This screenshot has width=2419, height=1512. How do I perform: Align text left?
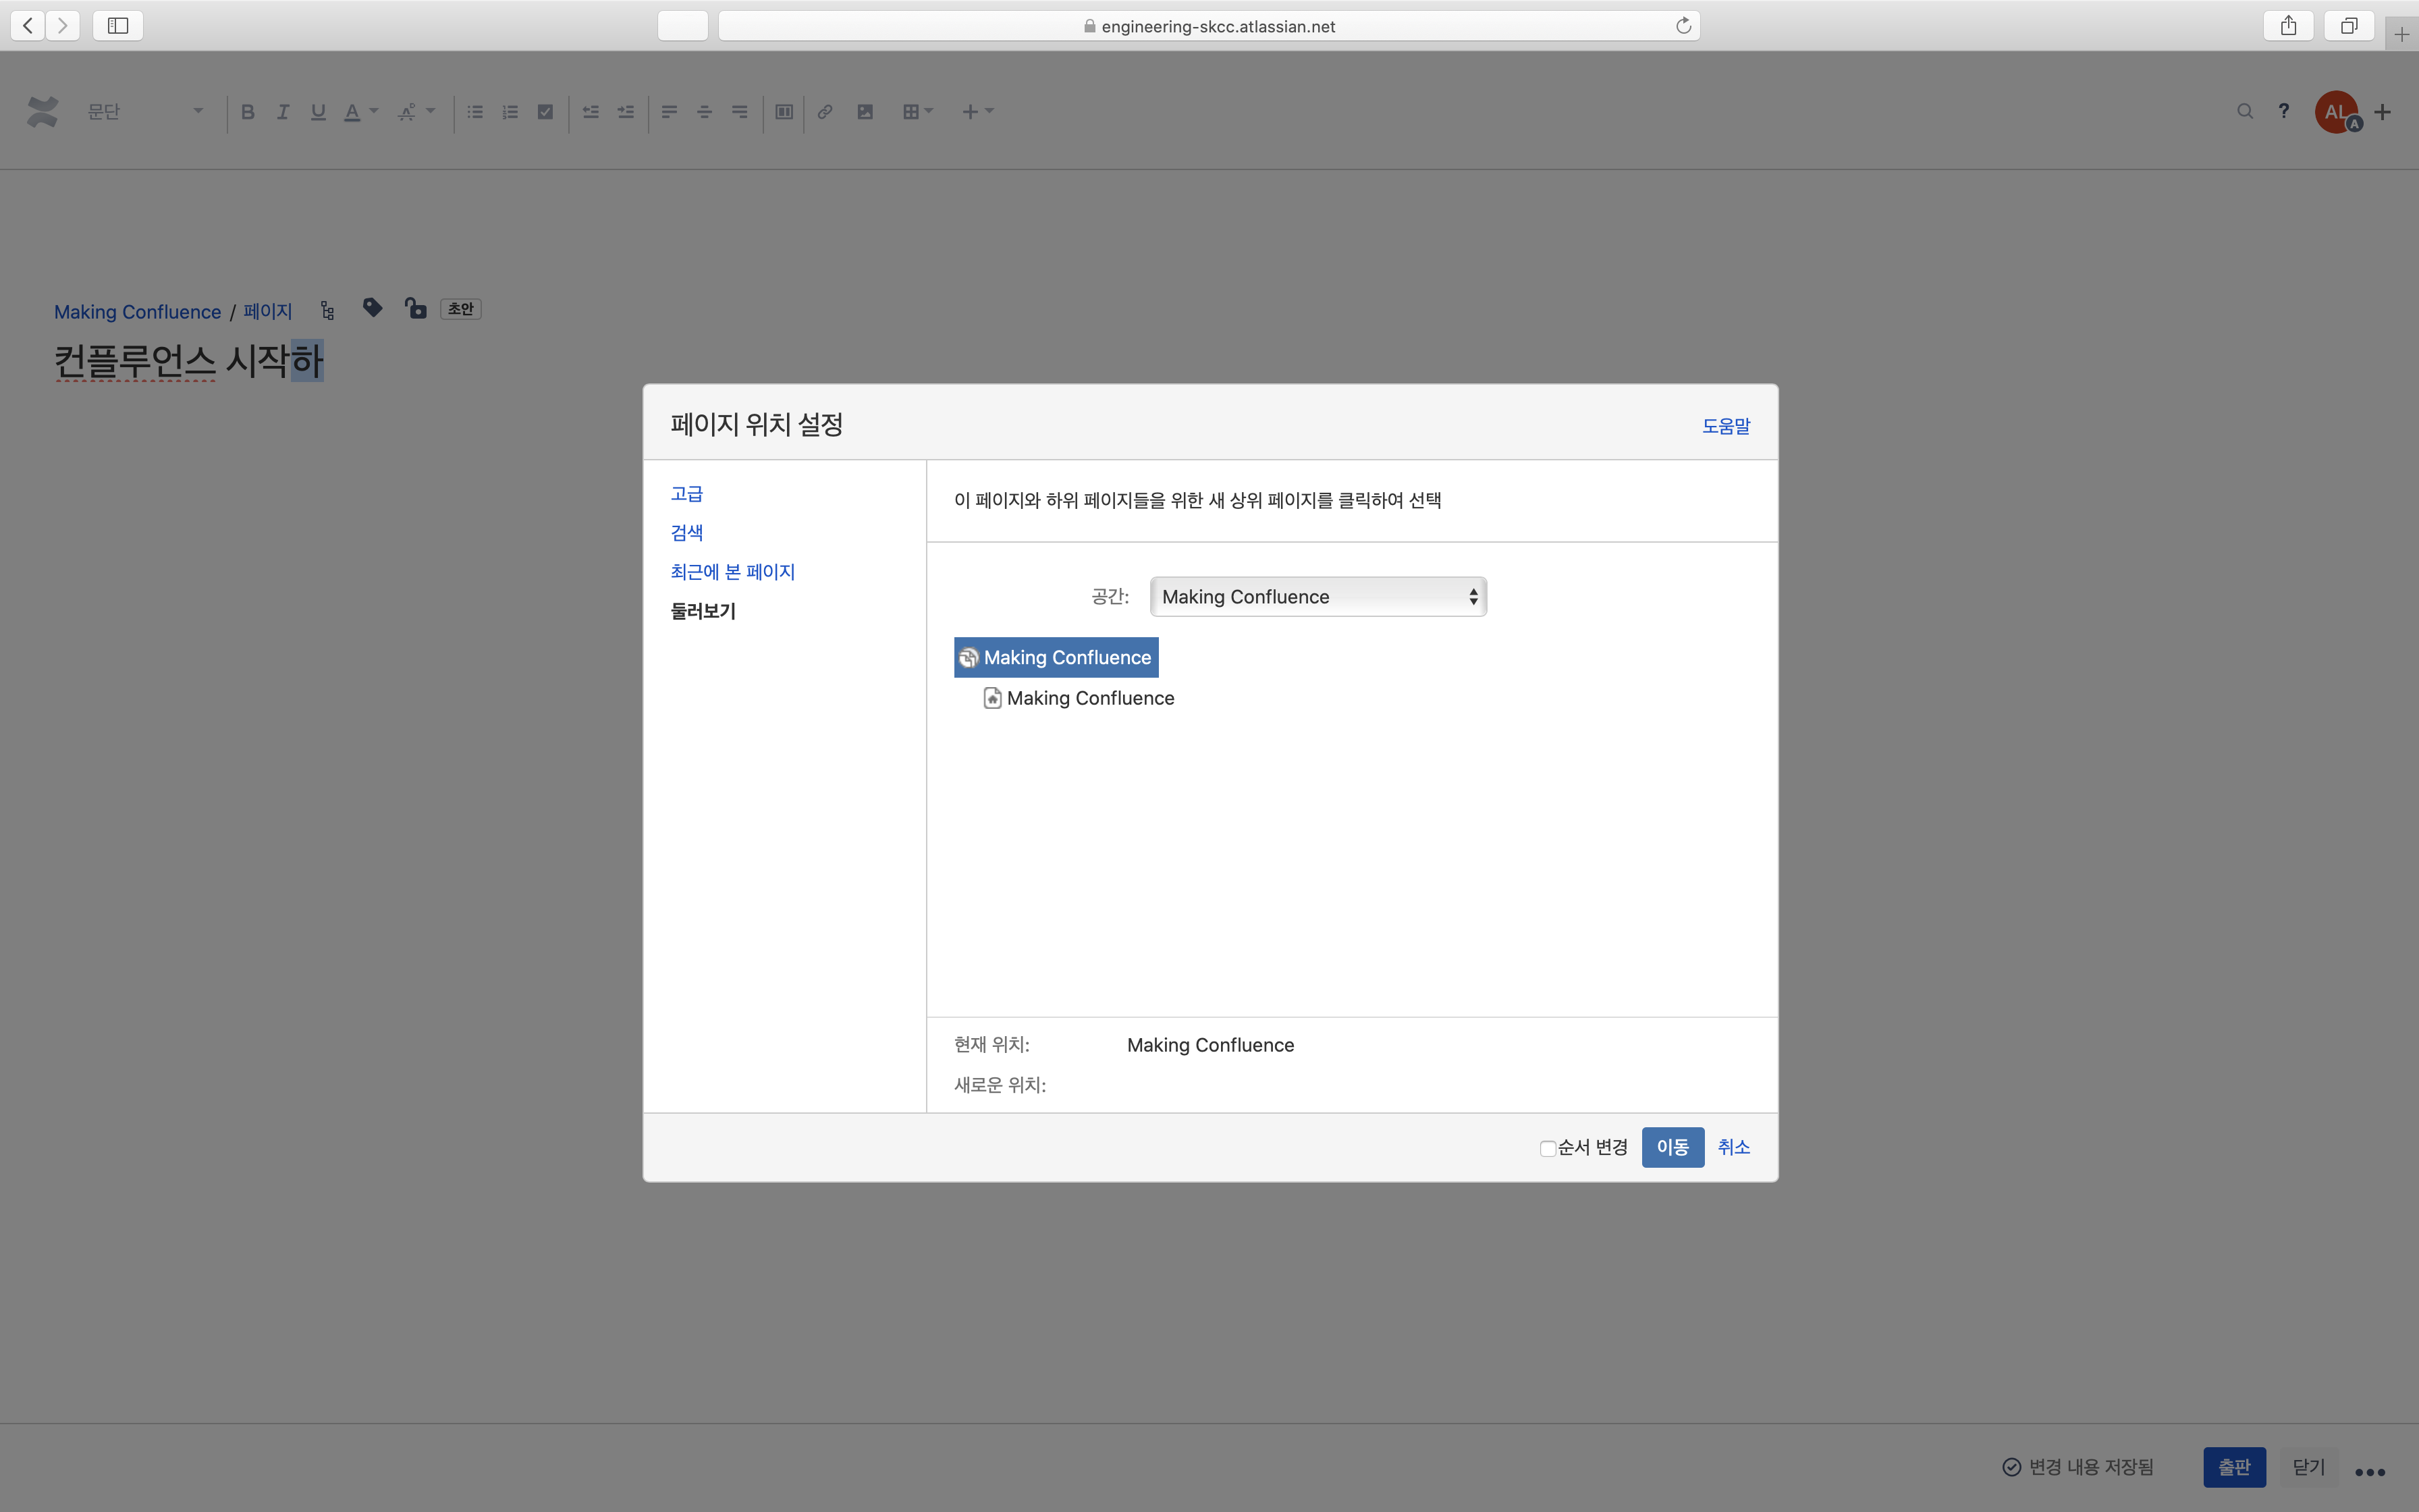coord(670,111)
